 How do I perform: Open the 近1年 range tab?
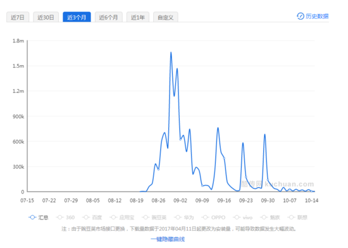pos(138,17)
